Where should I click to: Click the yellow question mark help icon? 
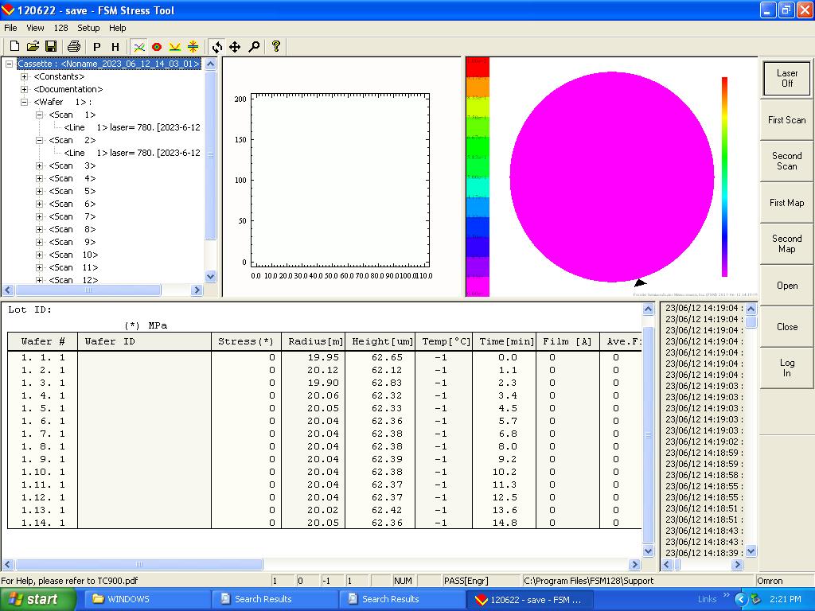click(x=276, y=47)
